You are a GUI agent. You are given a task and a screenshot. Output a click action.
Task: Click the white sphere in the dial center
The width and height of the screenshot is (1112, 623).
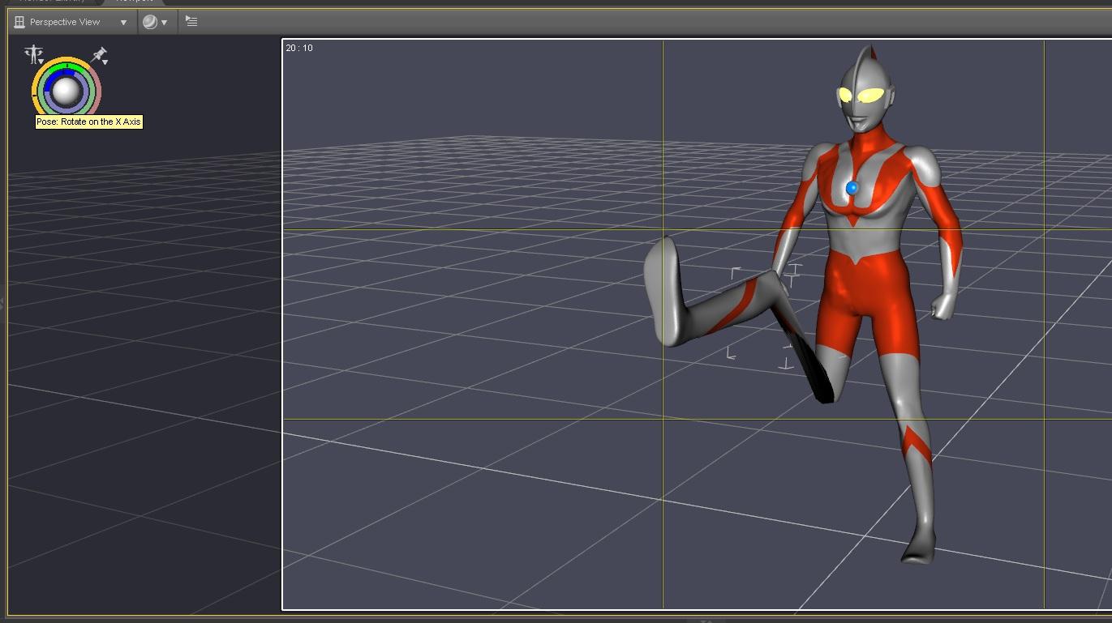pos(66,92)
